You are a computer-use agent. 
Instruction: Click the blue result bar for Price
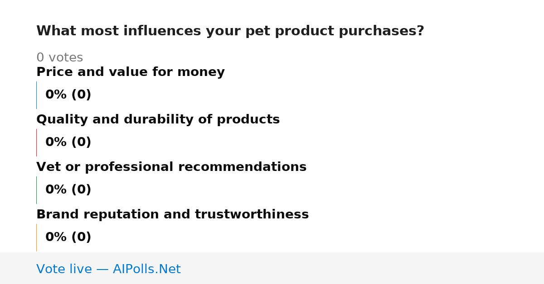[36, 95]
